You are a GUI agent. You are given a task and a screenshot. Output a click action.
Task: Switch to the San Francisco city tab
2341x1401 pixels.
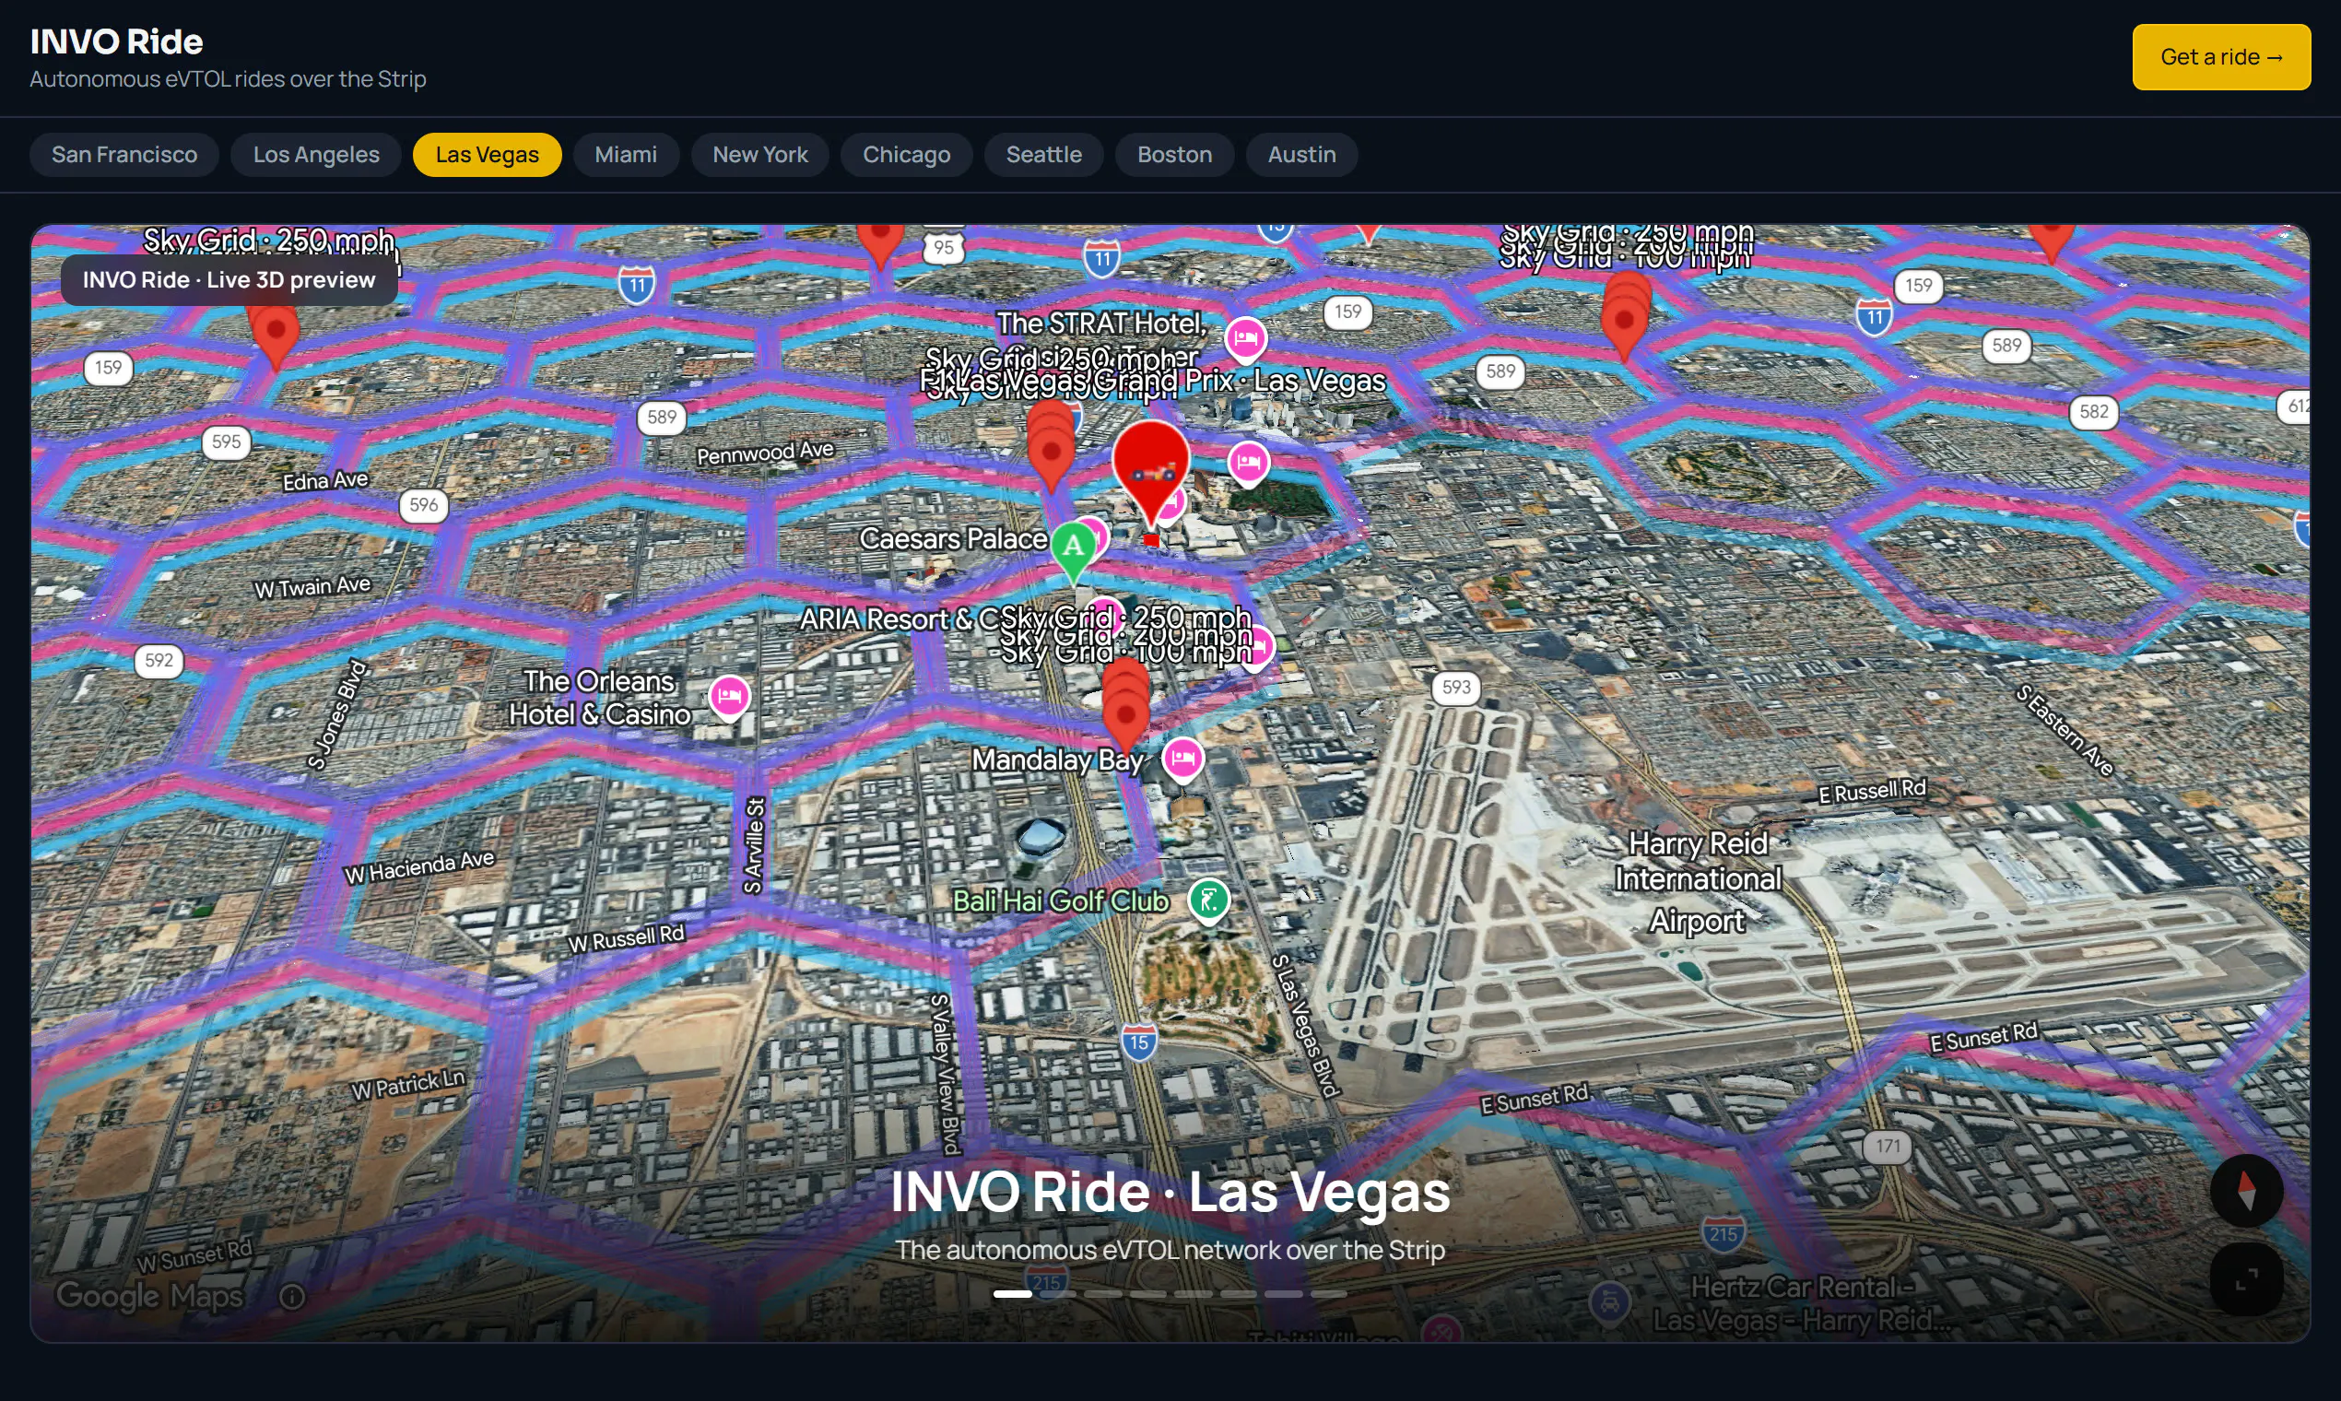[124, 155]
